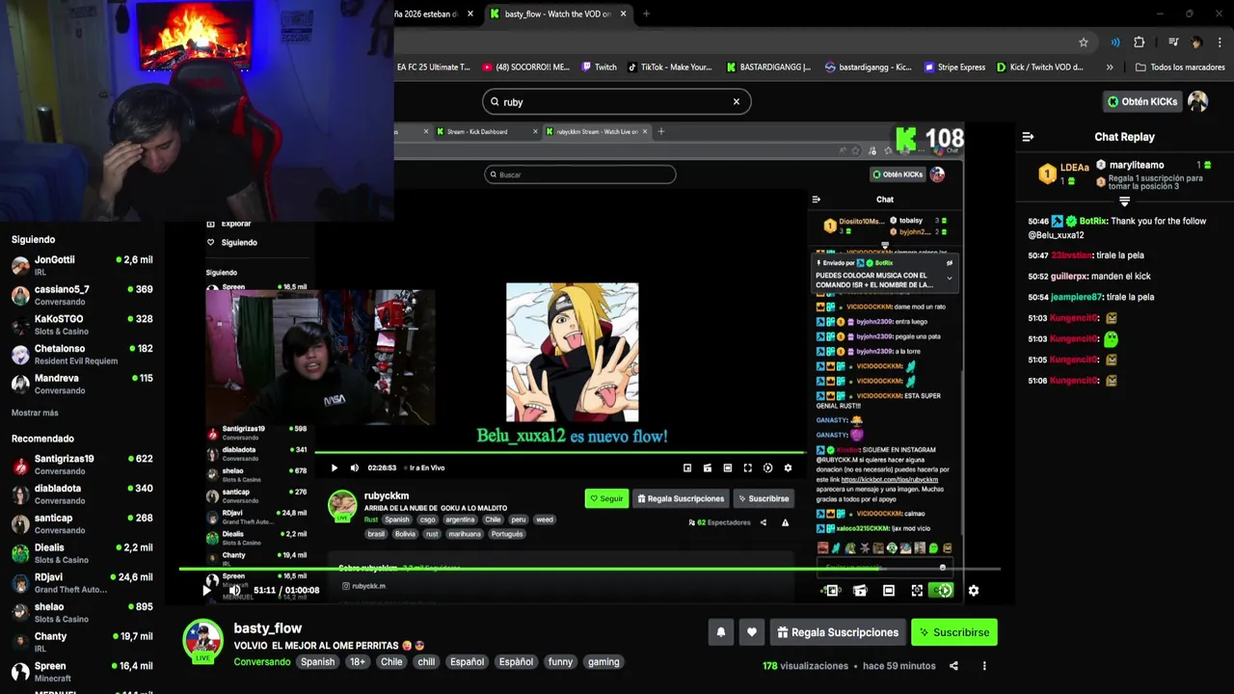
Task: Expand the gift leaderboard chevron in chat
Action: pyautogui.click(x=1124, y=201)
